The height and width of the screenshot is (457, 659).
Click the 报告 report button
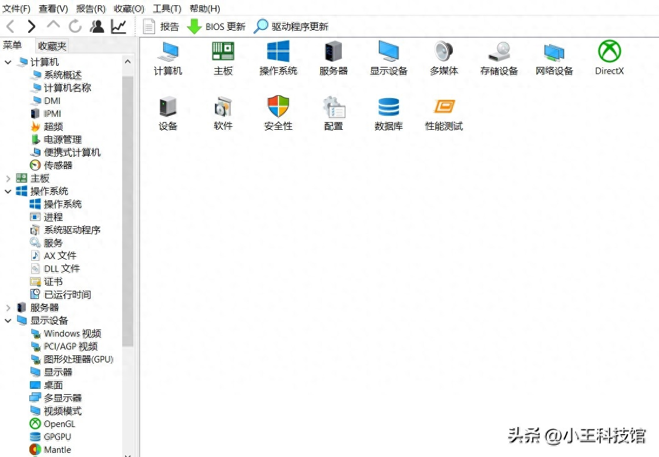point(163,26)
